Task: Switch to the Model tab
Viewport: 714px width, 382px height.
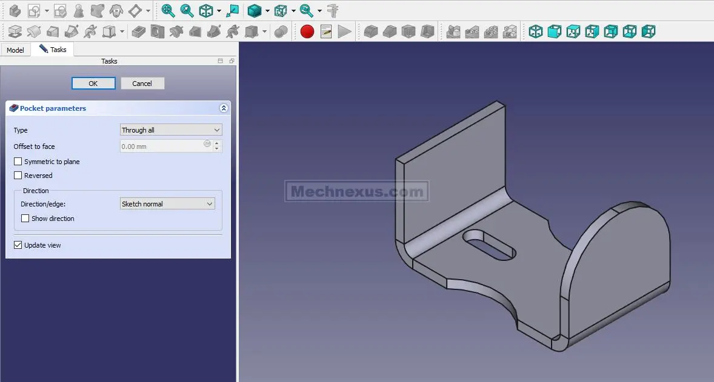Action: pyautogui.click(x=15, y=50)
